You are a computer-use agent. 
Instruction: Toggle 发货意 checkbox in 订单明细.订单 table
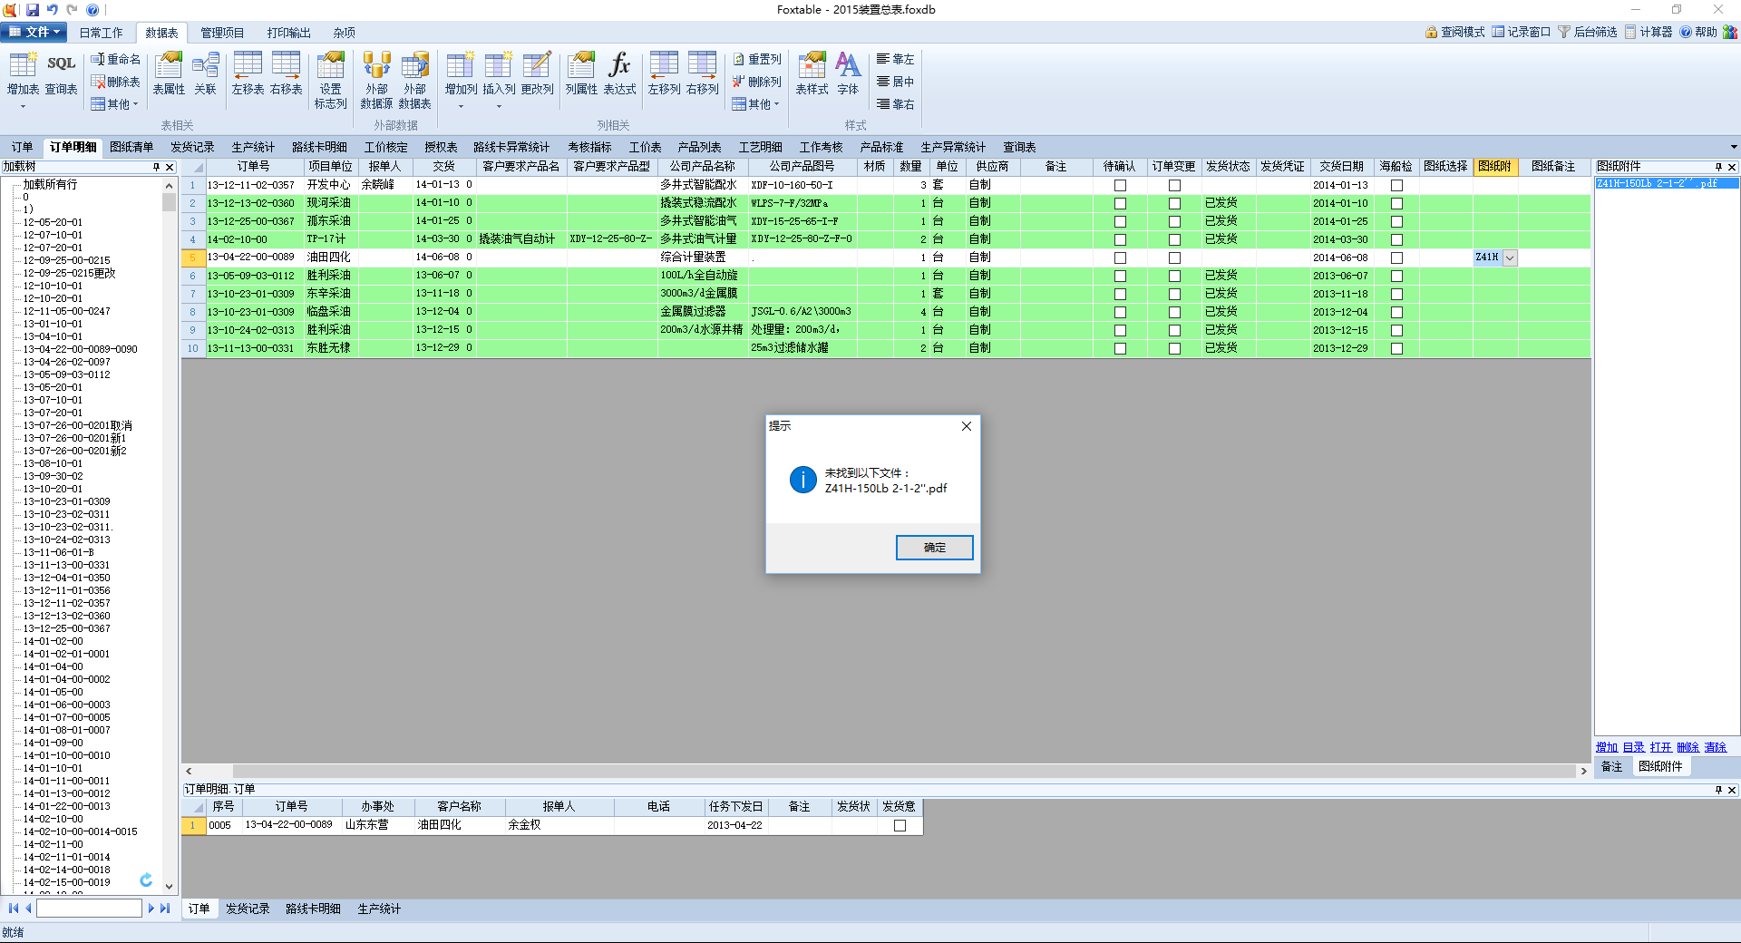click(x=900, y=825)
